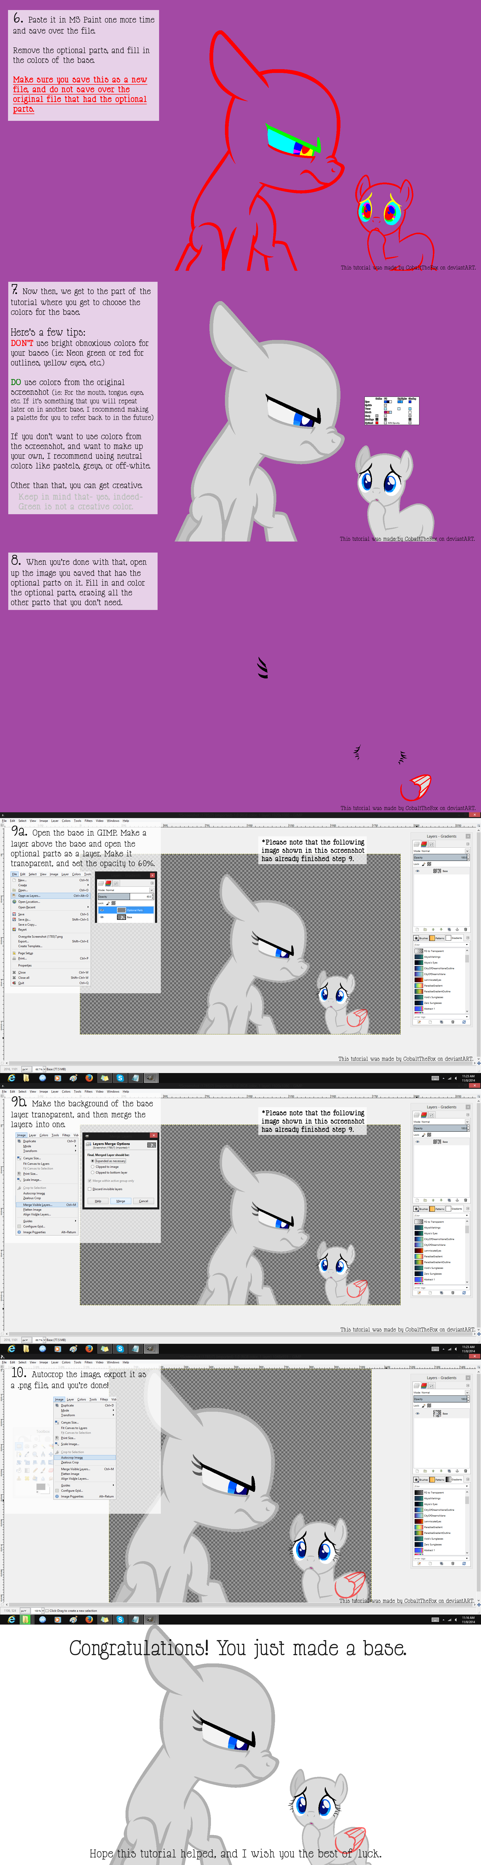481x1865 pixels.
Task: Click 'Flatten Image' in step 9b Image menu
Action: click(x=47, y=1210)
